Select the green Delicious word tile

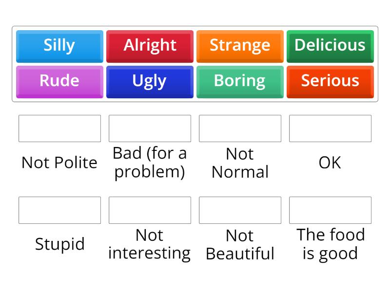point(330,45)
